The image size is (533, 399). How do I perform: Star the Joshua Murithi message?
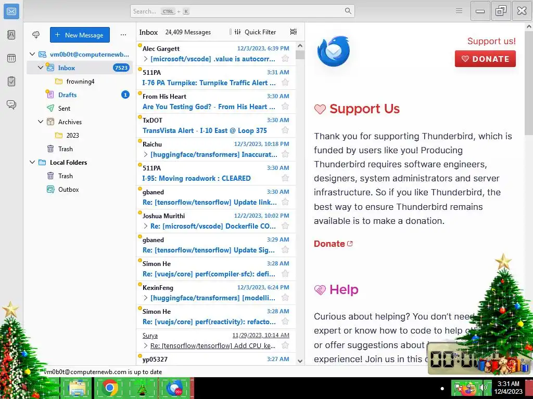(285, 226)
